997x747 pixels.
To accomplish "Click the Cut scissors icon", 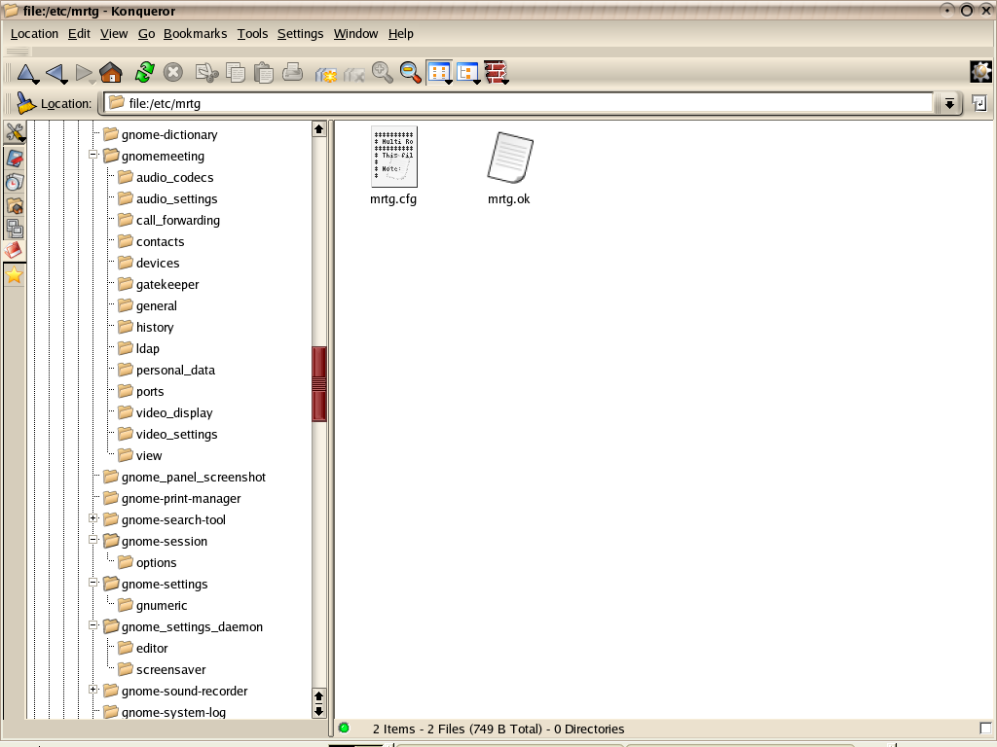I will click(206, 72).
